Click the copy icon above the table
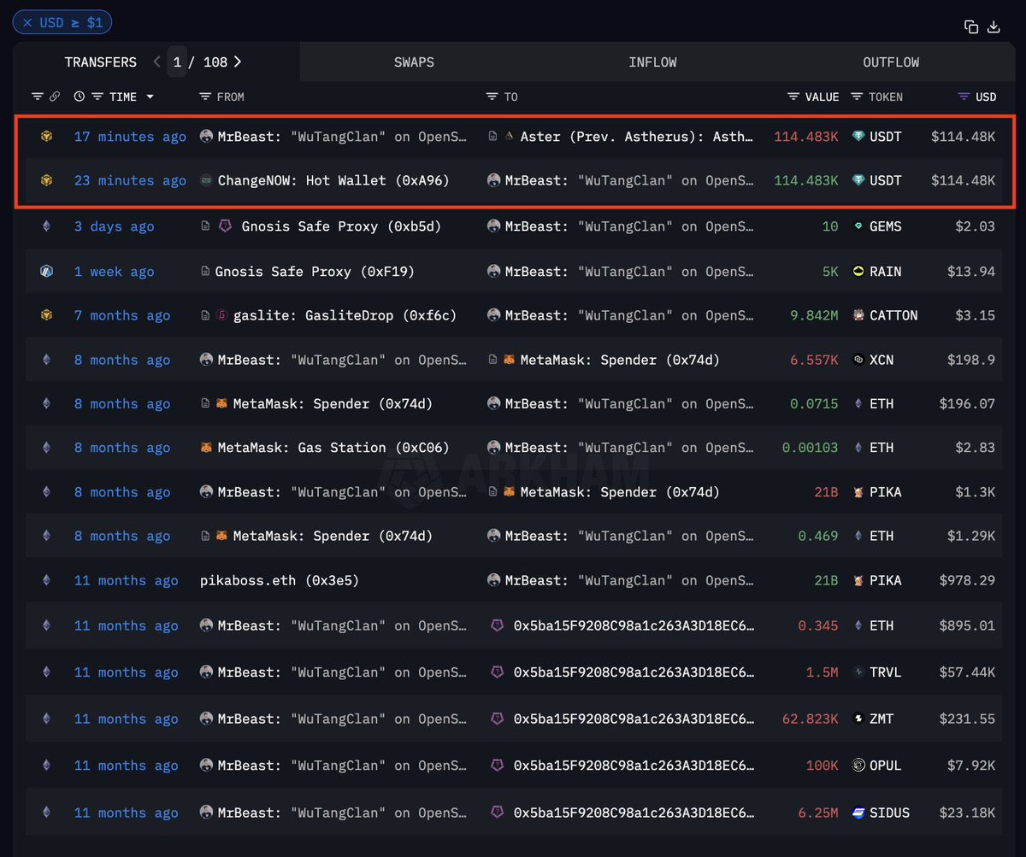Screen dimensions: 1026x857 click(x=971, y=26)
